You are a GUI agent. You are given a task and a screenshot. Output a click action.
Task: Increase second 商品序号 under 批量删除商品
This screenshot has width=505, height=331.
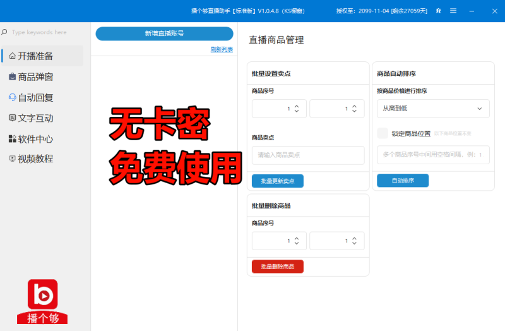(x=354, y=238)
